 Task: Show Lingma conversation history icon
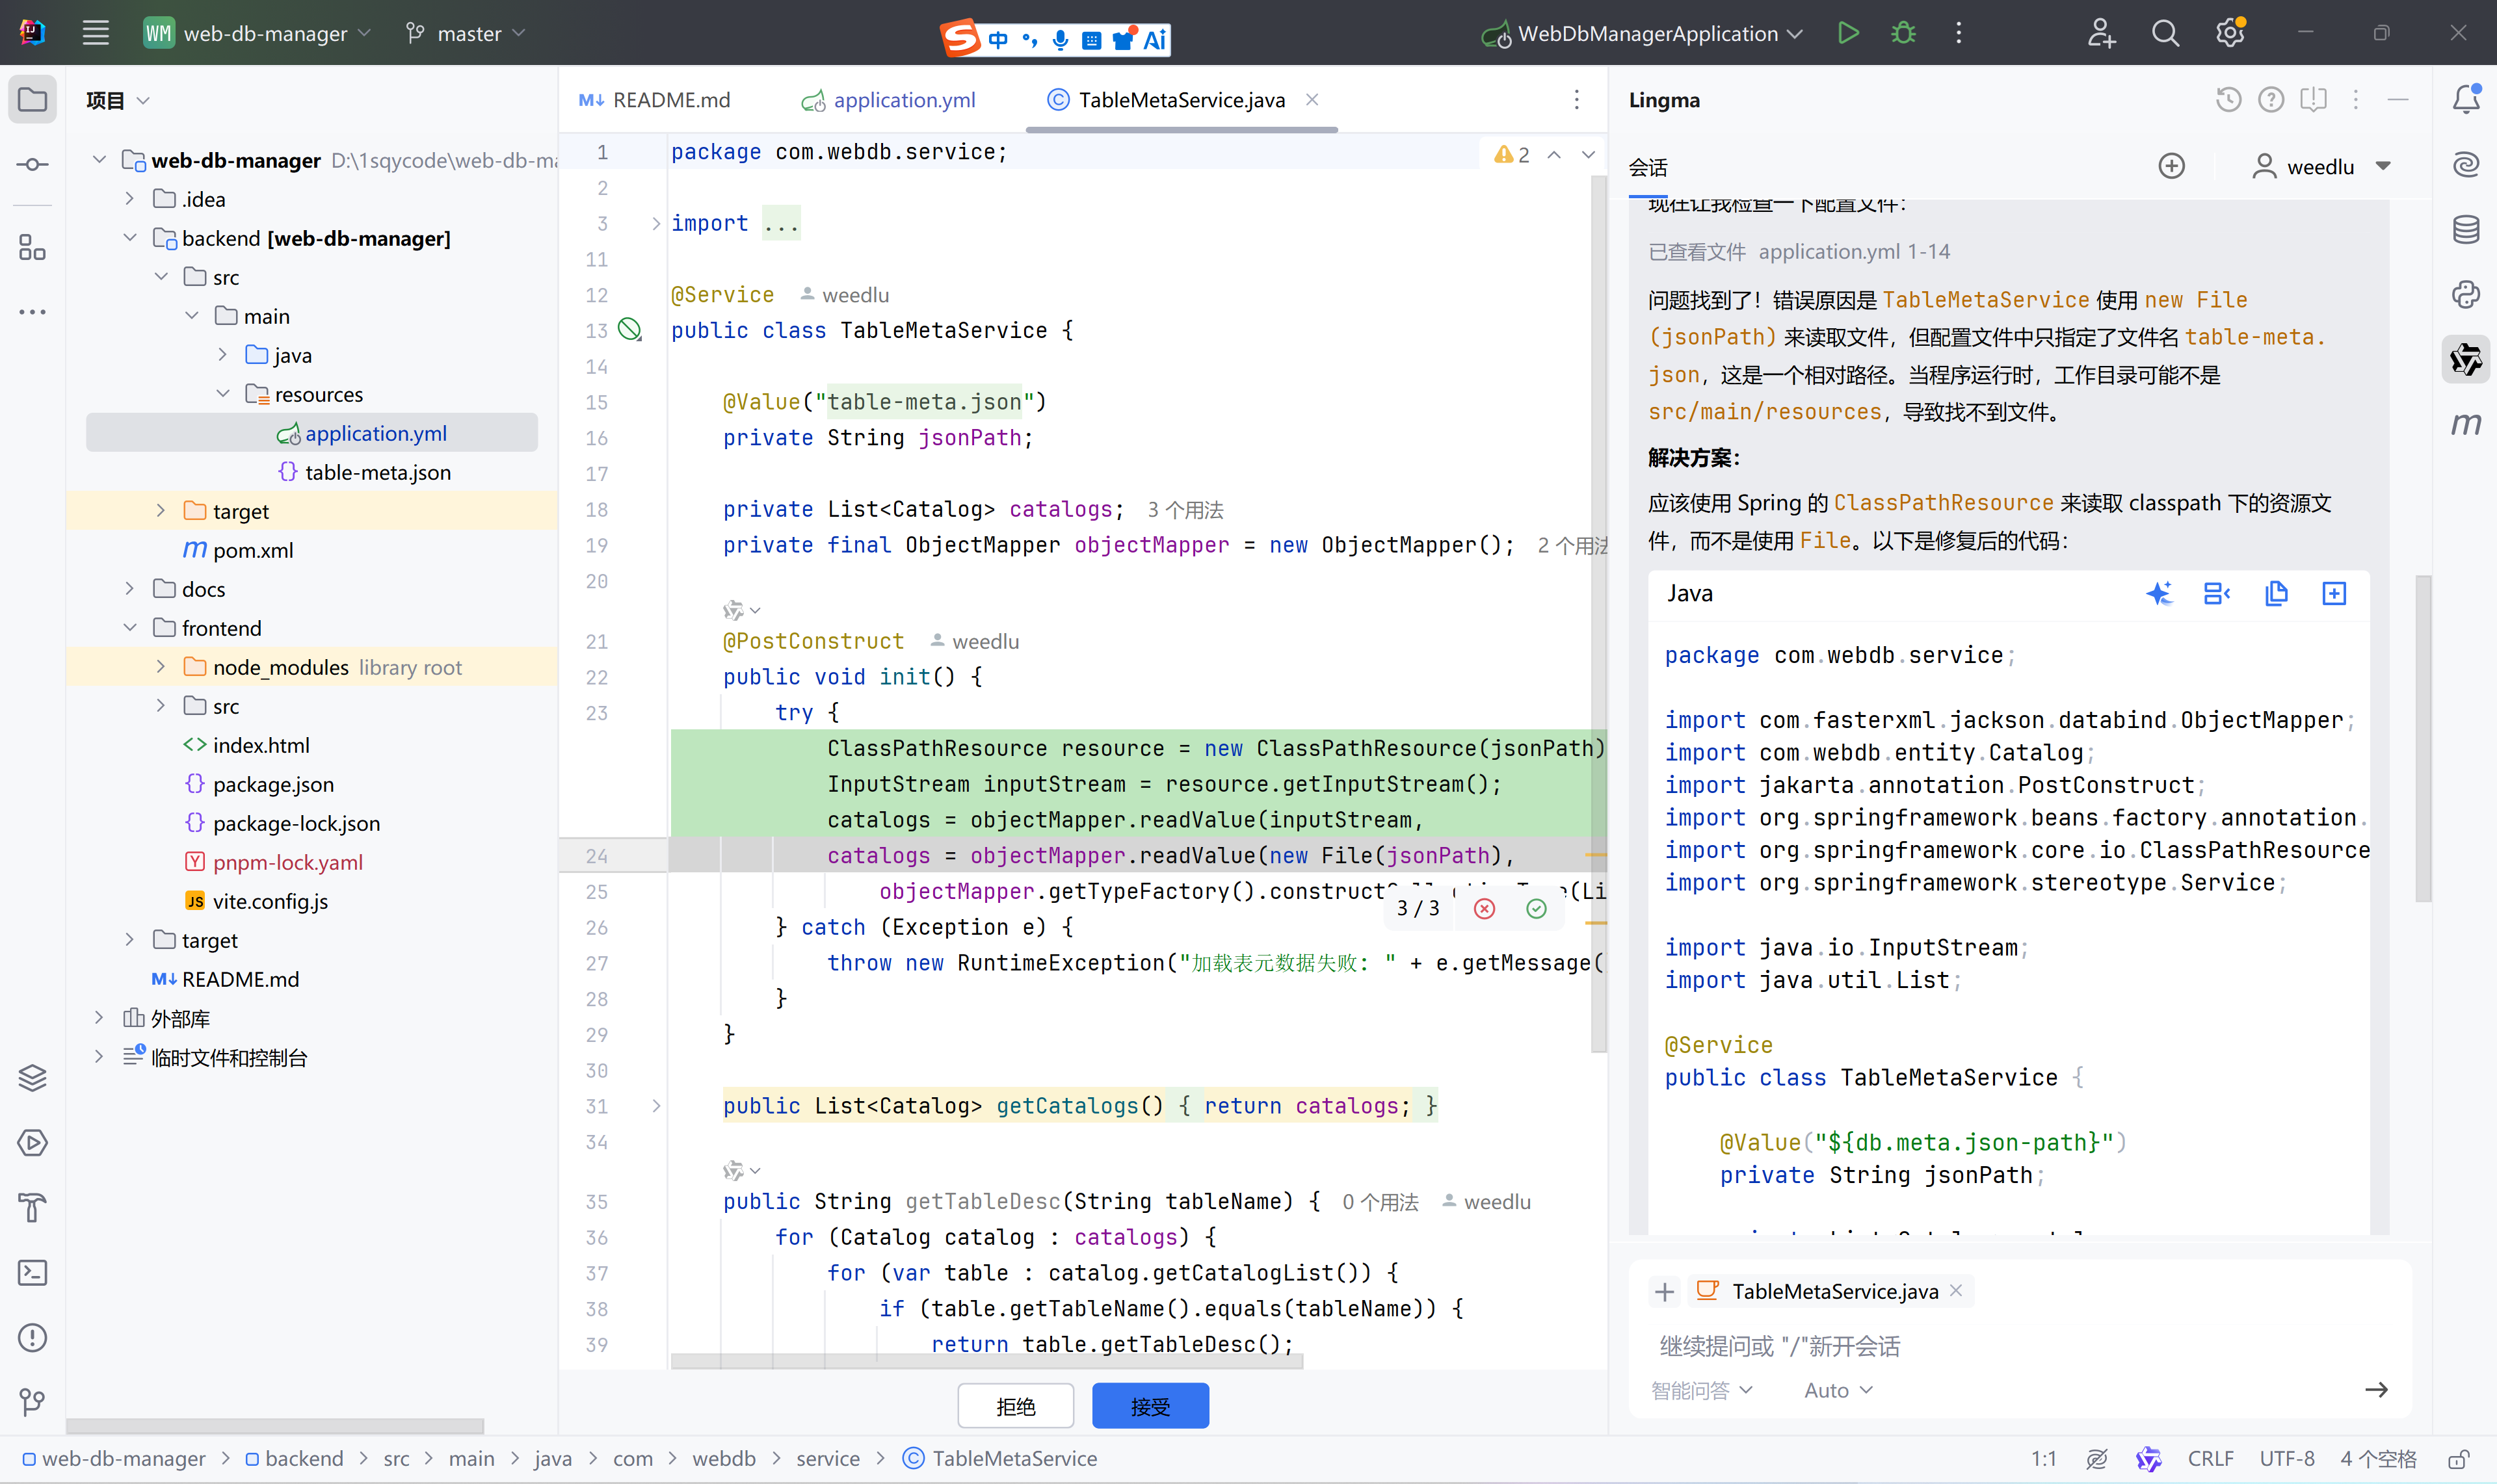click(2228, 100)
